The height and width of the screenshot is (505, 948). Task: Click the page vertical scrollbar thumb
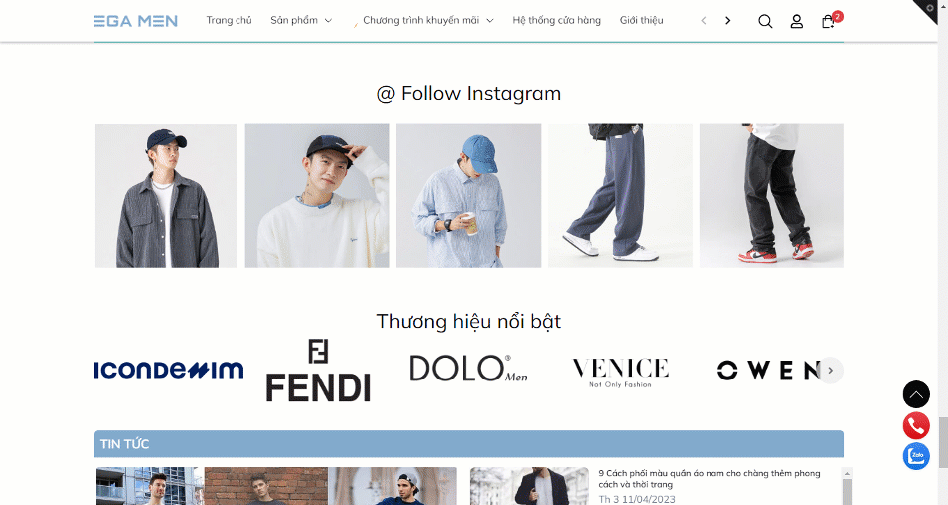(x=943, y=441)
